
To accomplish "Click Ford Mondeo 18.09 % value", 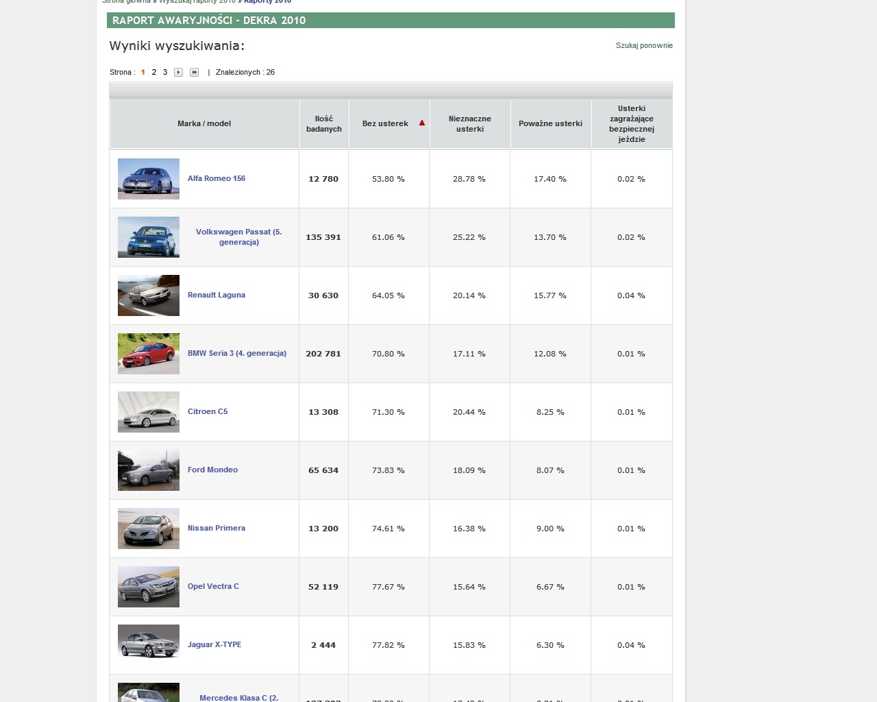I will click(x=469, y=470).
